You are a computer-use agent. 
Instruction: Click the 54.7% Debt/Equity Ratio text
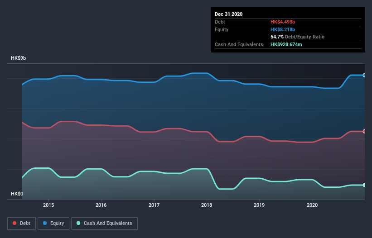297,37
